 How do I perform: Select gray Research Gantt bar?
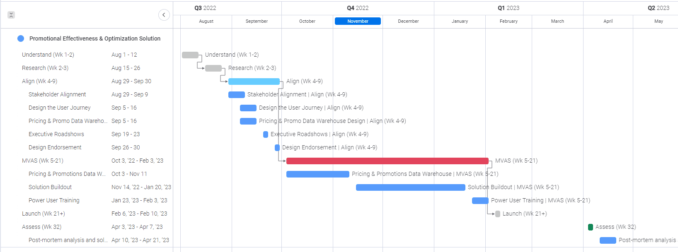(213, 68)
